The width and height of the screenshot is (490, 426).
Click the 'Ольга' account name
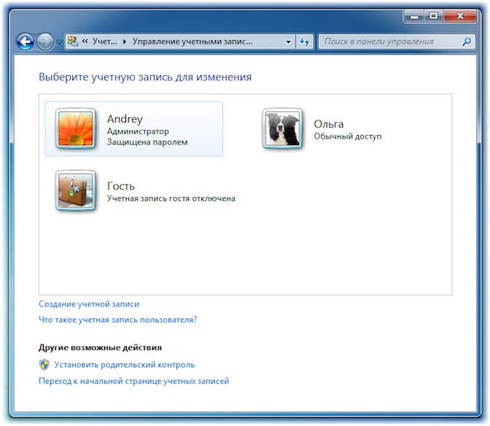pos(328,124)
